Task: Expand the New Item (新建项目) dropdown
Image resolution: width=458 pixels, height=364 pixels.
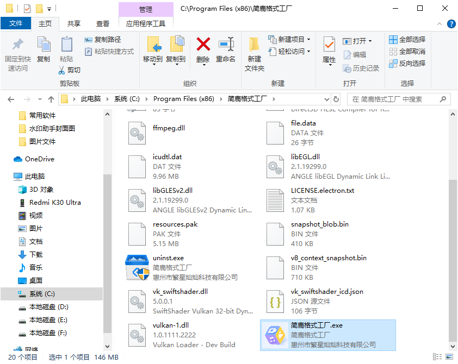Action: click(x=290, y=40)
